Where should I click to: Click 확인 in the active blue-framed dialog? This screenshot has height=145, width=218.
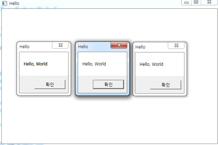(x=108, y=84)
